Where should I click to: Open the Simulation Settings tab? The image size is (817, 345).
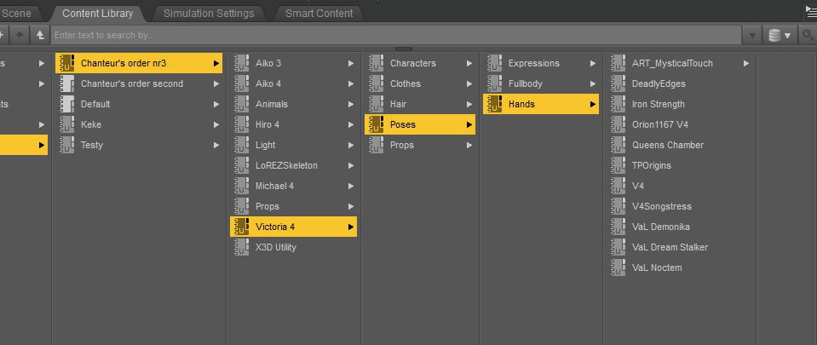(209, 14)
